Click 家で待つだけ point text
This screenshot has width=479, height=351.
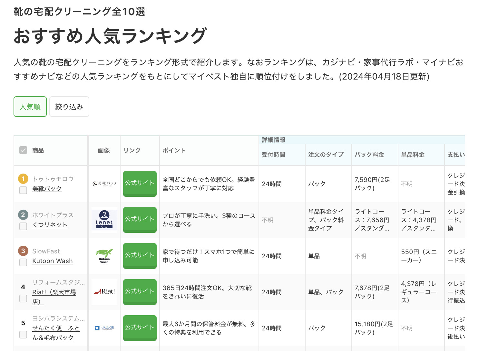(209, 256)
